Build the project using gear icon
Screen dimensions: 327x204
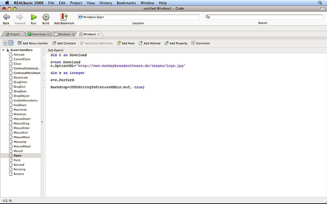point(46,17)
